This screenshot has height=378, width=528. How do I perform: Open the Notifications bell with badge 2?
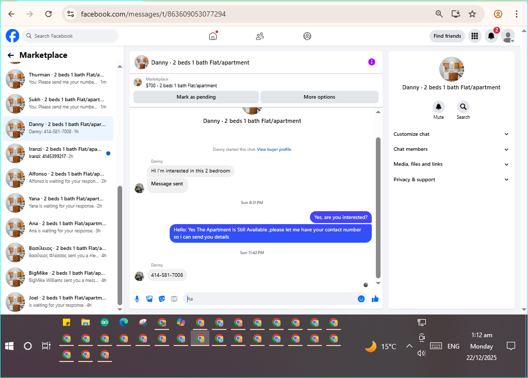pyautogui.click(x=491, y=36)
